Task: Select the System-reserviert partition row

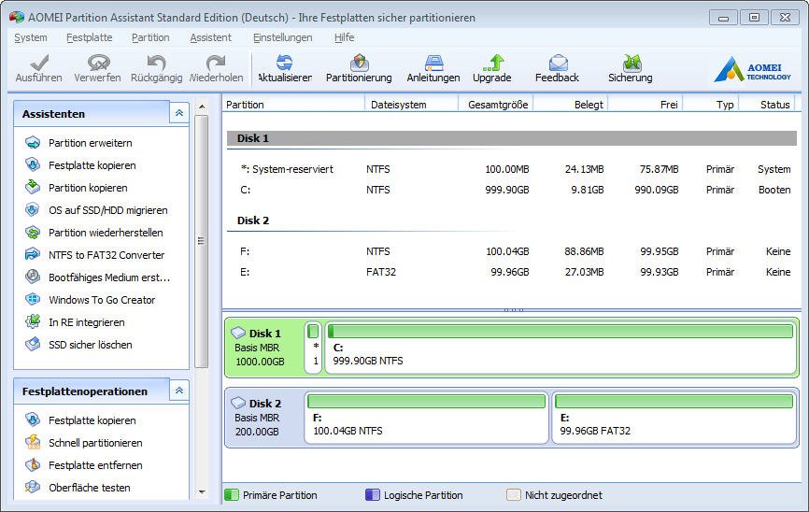Action: (512, 169)
